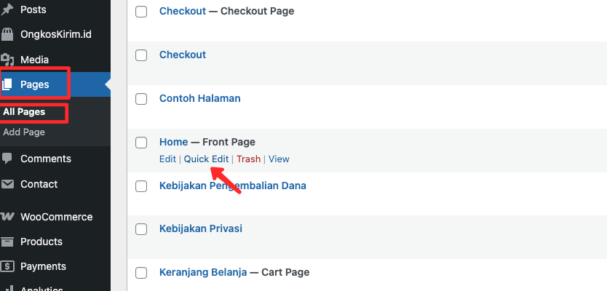Click the Comments speech bubble icon

pyautogui.click(x=7, y=159)
